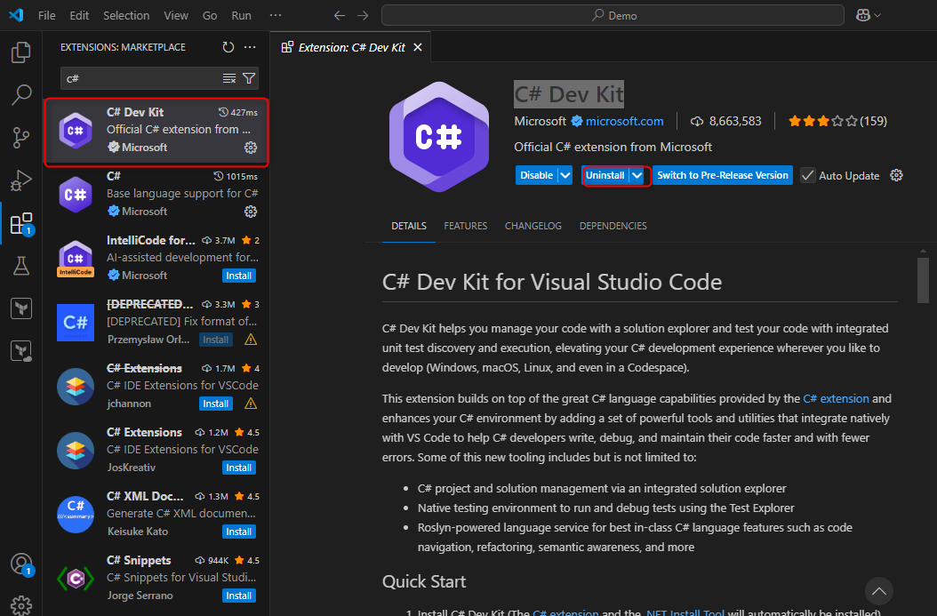Image resolution: width=937 pixels, height=616 pixels.
Task: Expand the Disable dropdown arrow
Action: coord(565,175)
